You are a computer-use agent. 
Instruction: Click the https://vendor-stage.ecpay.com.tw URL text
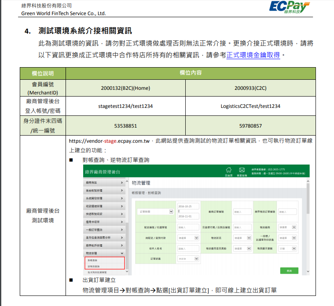[x=109, y=141]
